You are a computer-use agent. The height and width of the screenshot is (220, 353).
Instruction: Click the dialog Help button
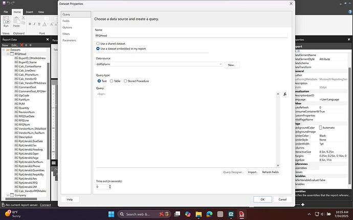(70, 199)
